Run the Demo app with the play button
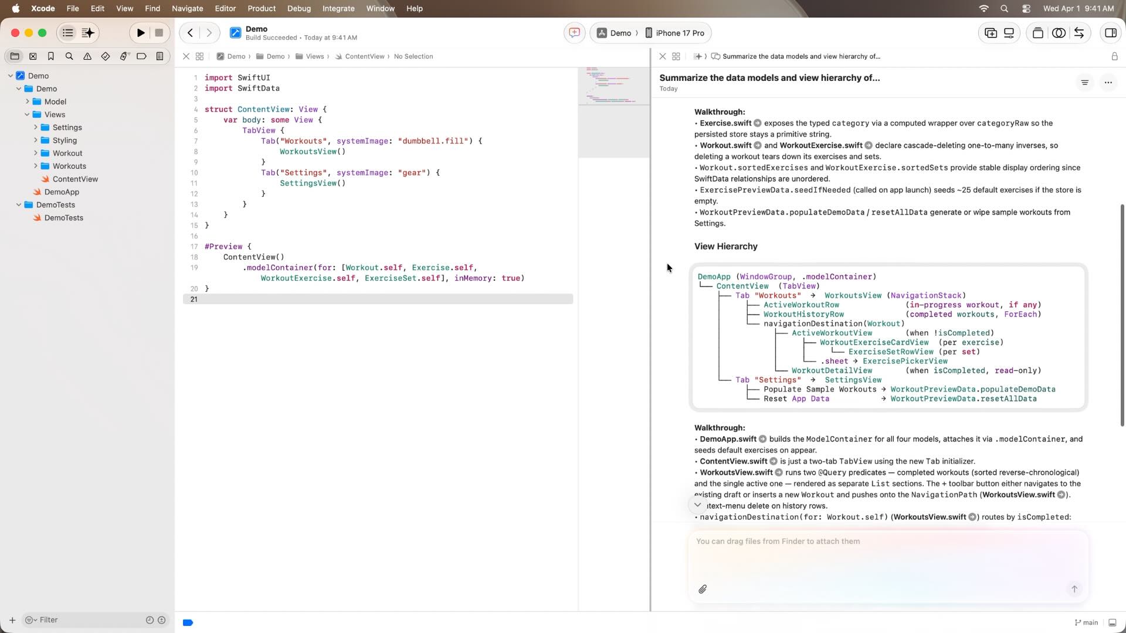Viewport: 1126px width, 633px height. coord(141,33)
